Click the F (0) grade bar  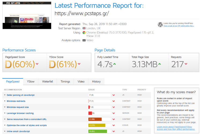(100, 95)
